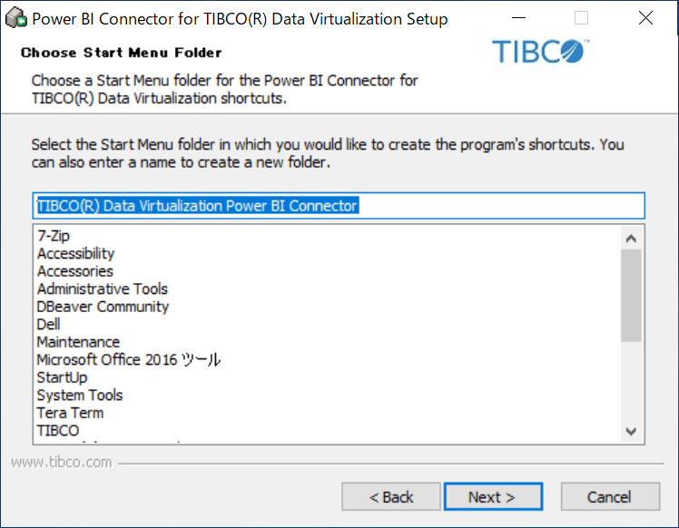Pick the DBeaver Community folder
679x528 pixels.
pos(103,307)
